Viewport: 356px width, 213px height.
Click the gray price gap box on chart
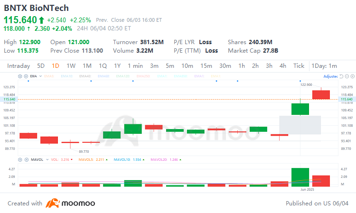pyautogui.click(x=300, y=125)
